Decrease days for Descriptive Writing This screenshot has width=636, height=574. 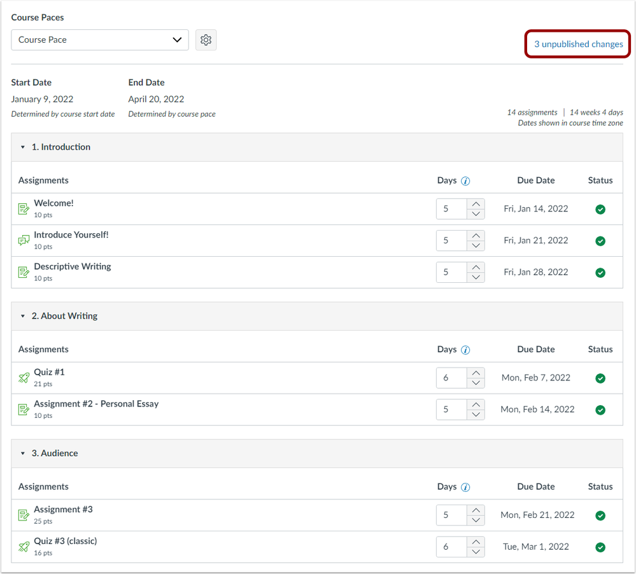pos(476,277)
